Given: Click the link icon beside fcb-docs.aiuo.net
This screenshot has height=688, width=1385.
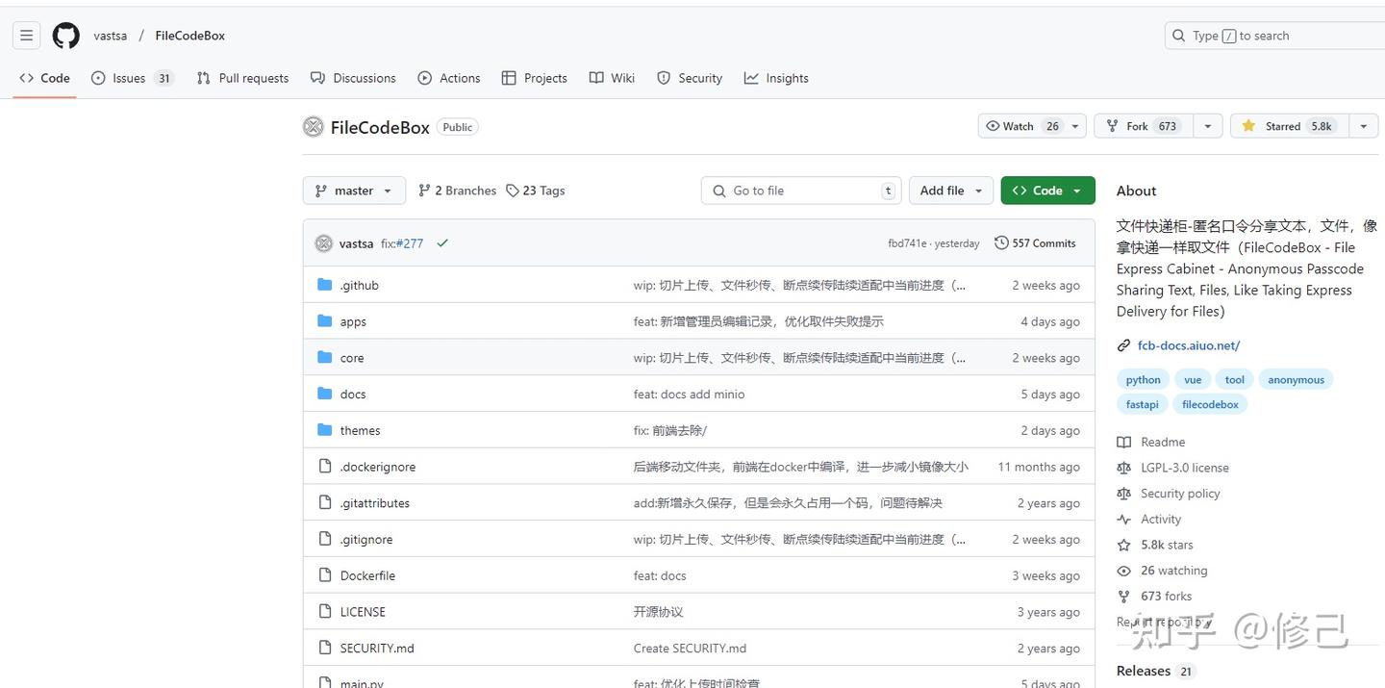Looking at the screenshot, I should coord(1123,345).
